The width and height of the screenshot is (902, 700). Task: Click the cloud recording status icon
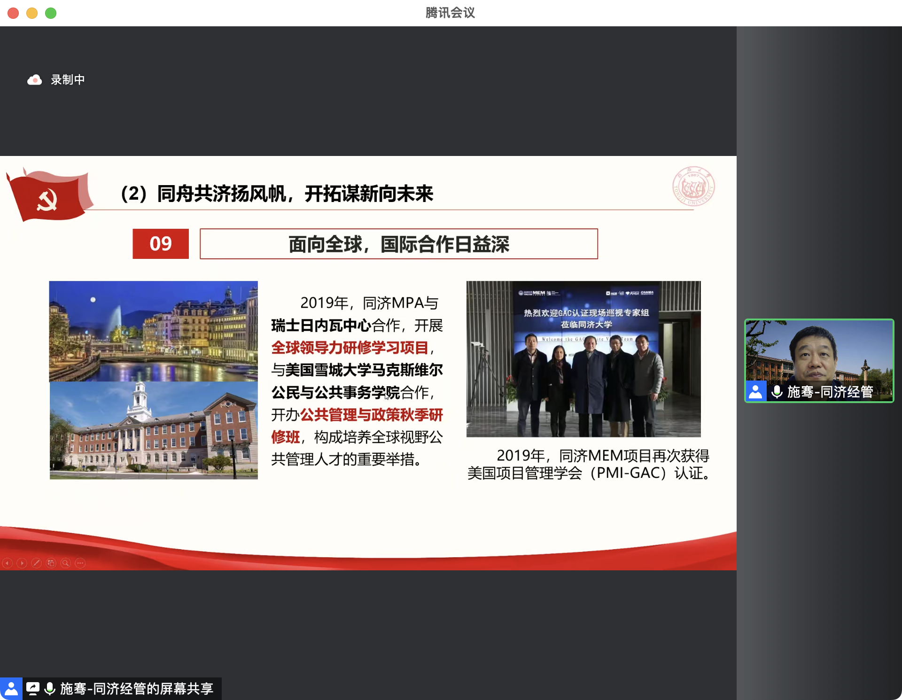pos(34,80)
